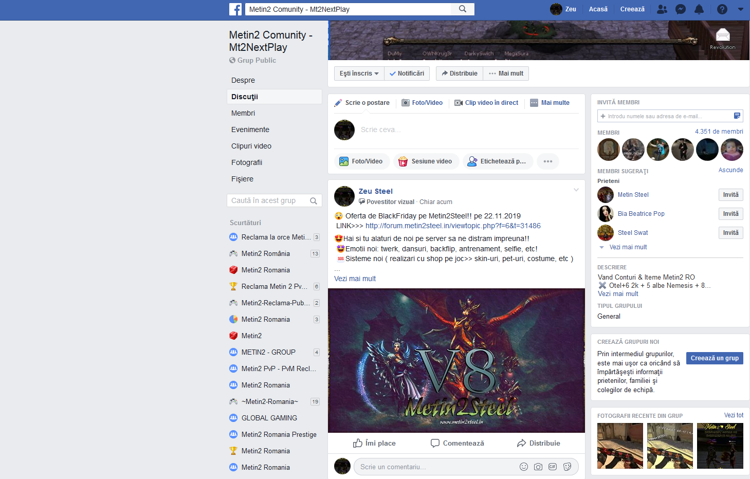Select Scrie o postare tab
Screen dimensions: 750x479
coord(362,103)
